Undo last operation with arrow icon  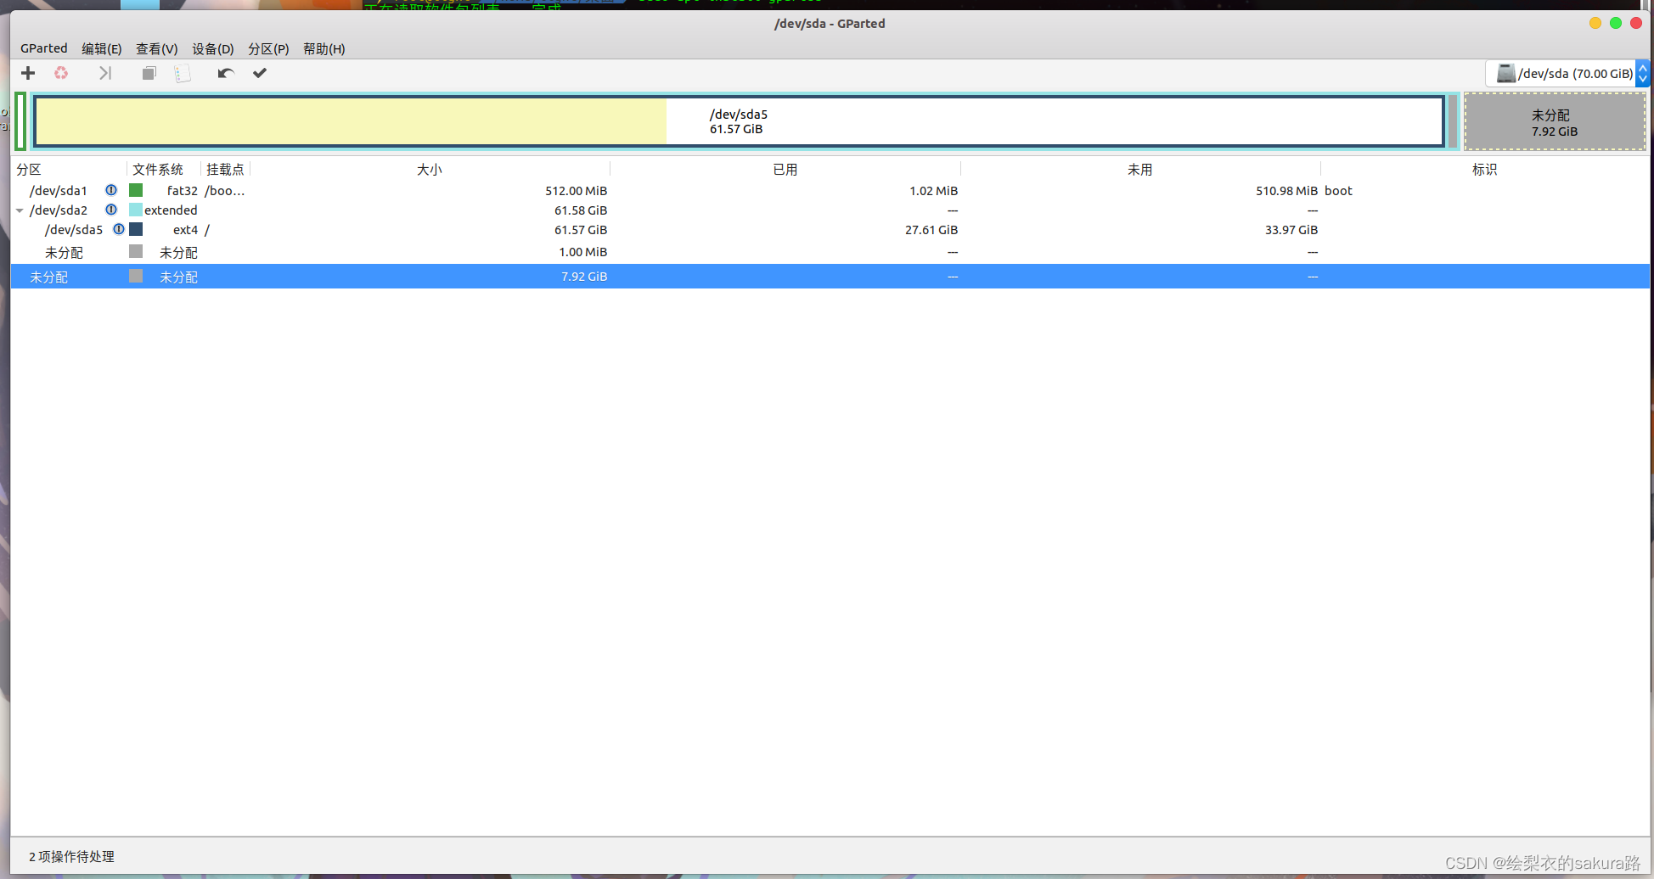(x=225, y=73)
